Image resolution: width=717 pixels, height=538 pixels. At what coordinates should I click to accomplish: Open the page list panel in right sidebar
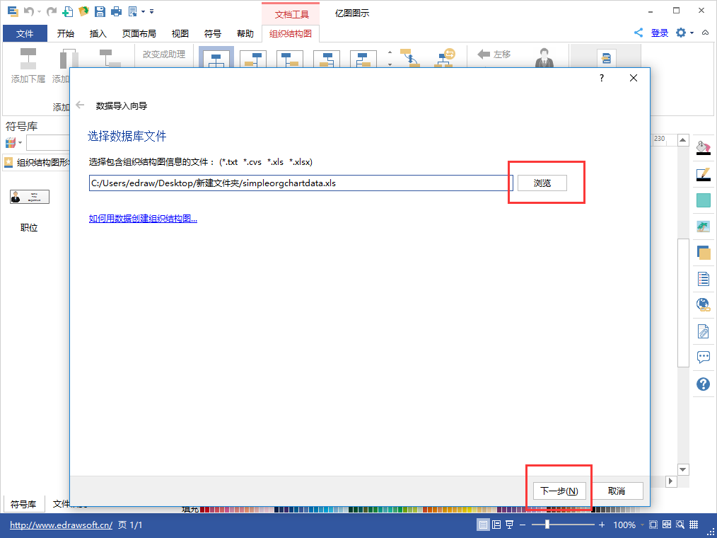pos(704,278)
